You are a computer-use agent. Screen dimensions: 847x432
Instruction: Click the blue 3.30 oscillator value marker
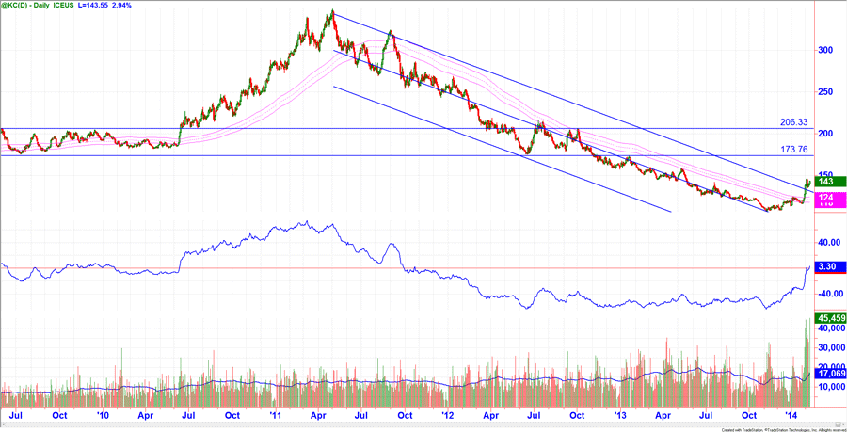click(824, 268)
